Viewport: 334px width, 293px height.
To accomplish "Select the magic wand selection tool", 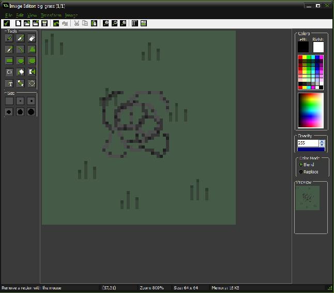I will click(21, 72).
